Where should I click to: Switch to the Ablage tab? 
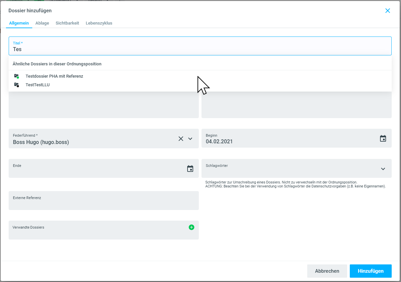[x=42, y=23]
